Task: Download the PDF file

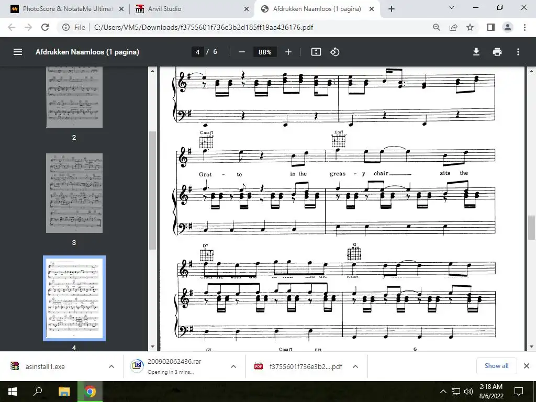Action: [476, 52]
